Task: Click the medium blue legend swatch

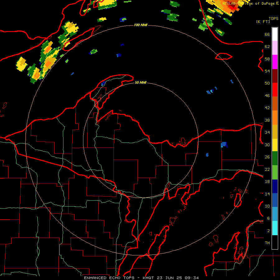Action: pyautogui.click(x=275, y=200)
